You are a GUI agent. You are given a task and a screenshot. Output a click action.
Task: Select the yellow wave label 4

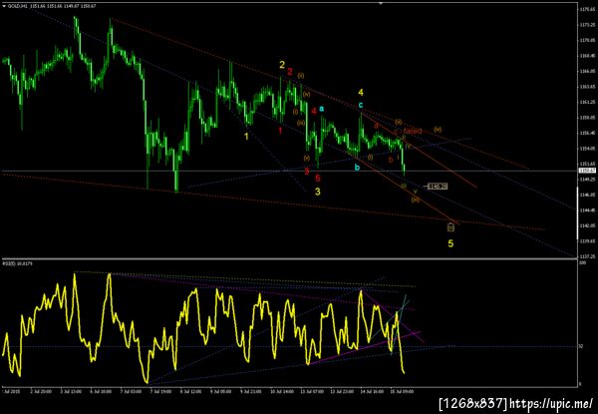361,93
